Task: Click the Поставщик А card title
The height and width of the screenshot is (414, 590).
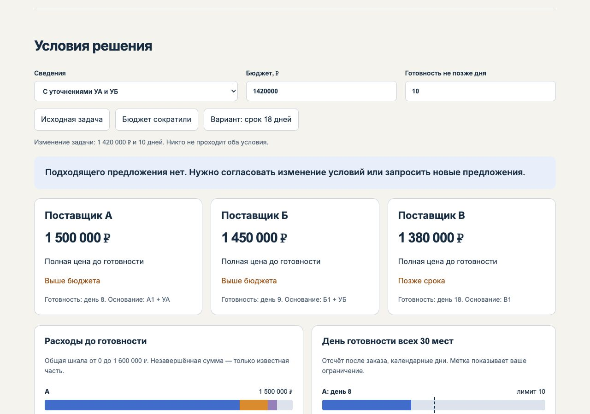Action: [x=78, y=215]
